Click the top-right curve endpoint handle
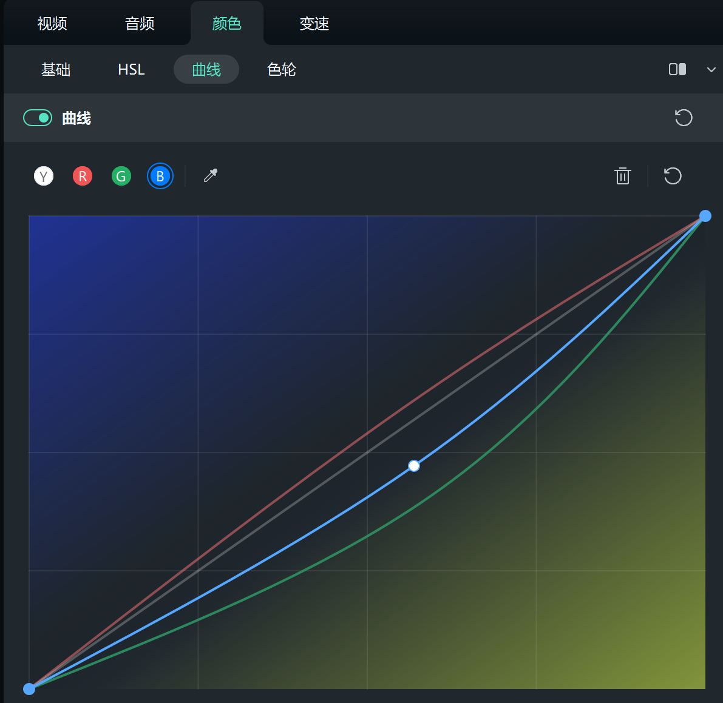The image size is (723, 703). [705, 216]
